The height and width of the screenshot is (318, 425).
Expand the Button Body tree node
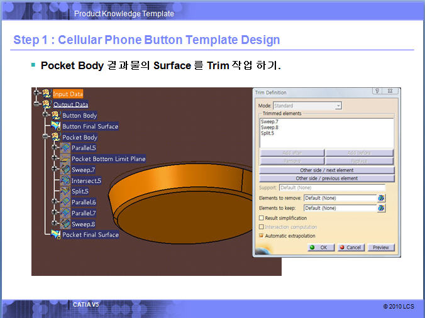(x=45, y=116)
